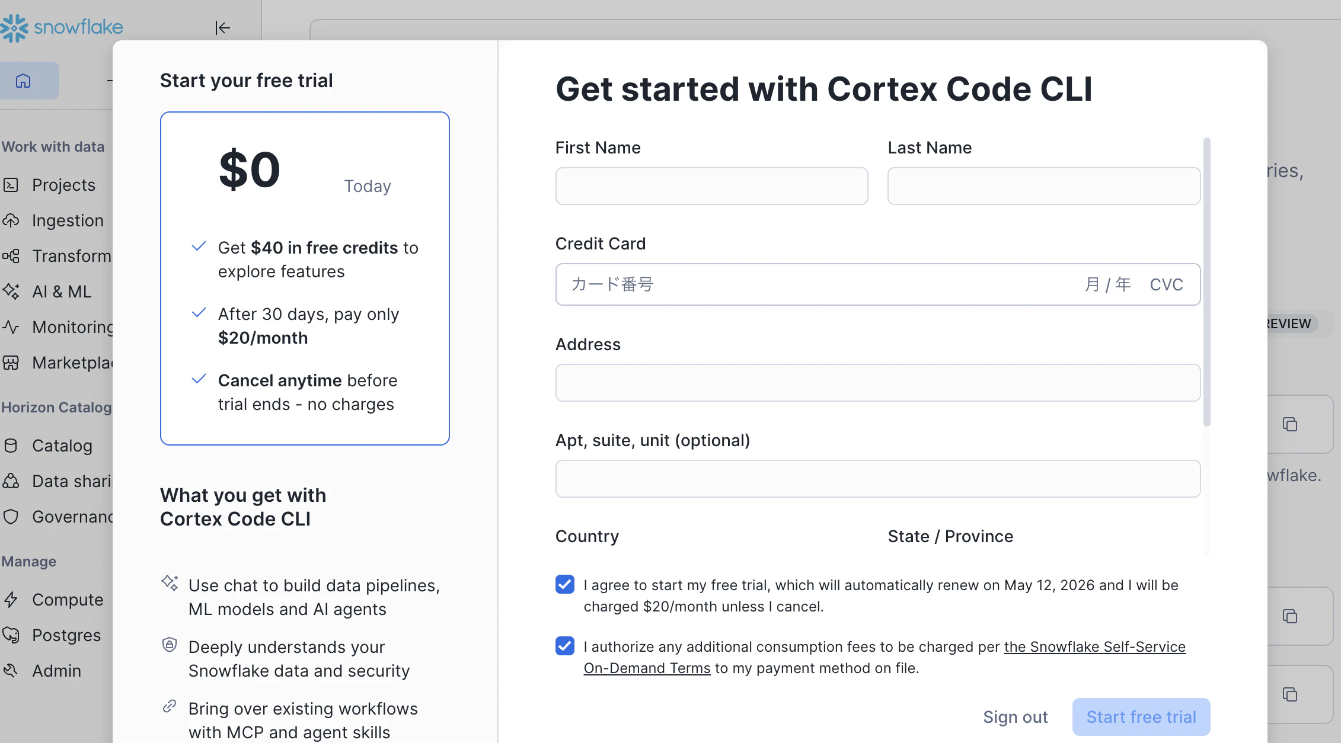
Task: Click the Transformation icon in sidebar
Action: pyautogui.click(x=11, y=256)
